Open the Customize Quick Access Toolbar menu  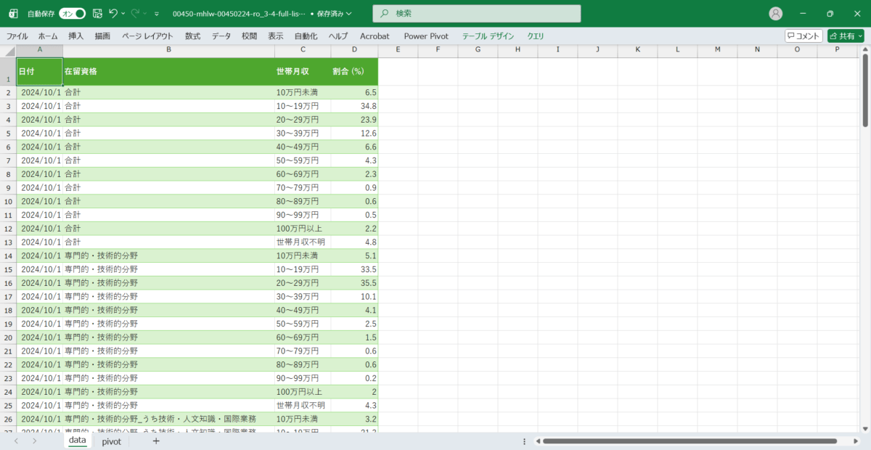click(157, 14)
